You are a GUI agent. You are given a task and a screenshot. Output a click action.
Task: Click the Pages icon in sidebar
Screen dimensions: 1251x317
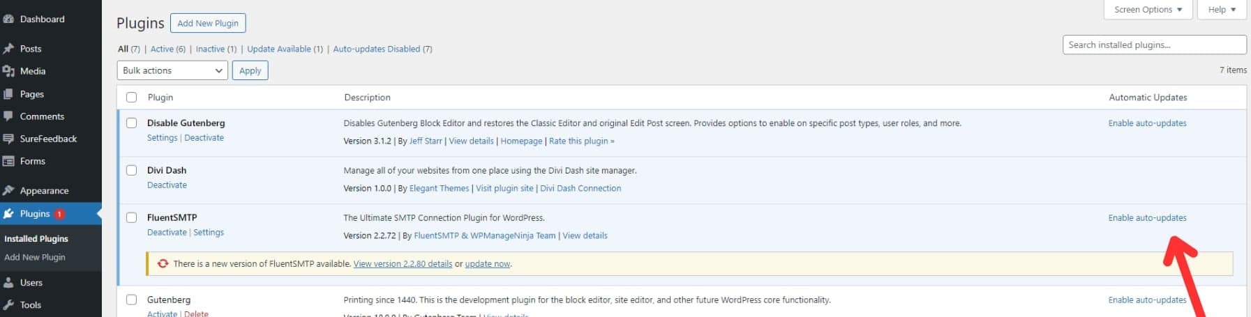click(8, 94)
